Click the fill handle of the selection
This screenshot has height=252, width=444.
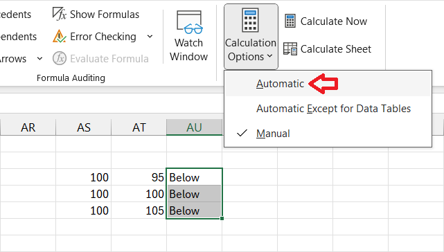coord(222,218)
